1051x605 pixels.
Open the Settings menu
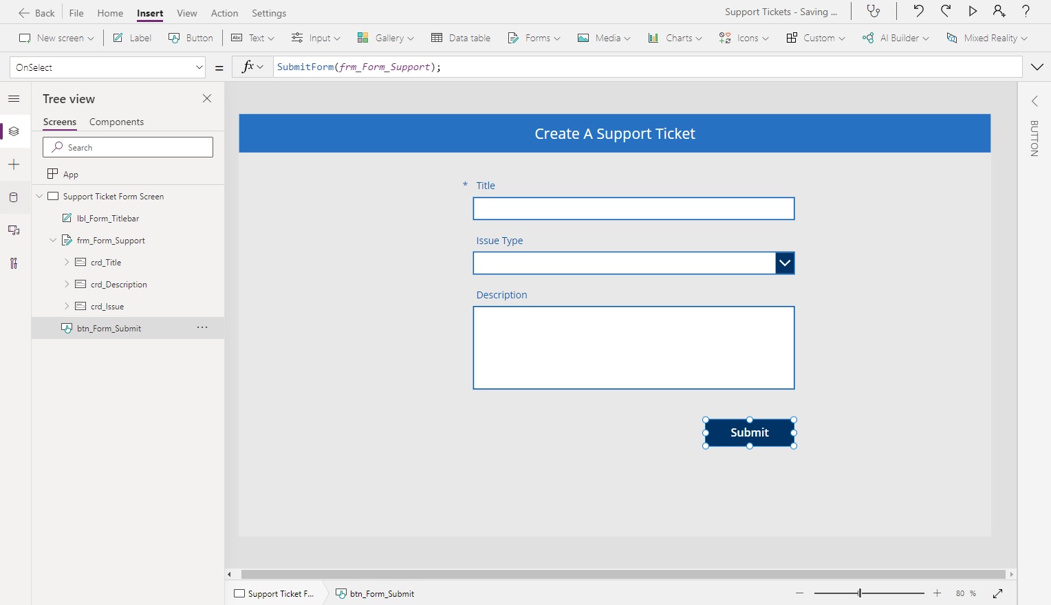269,12
